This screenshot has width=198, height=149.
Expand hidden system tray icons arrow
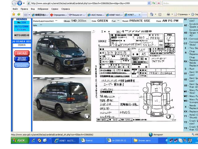pyautogui.click(x=167, y=141)
